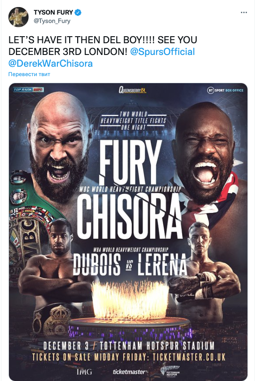Viewport: 255px width, 381px height.
Task: Open the three-dot more options menu
Action: click(x=244, y=12)
